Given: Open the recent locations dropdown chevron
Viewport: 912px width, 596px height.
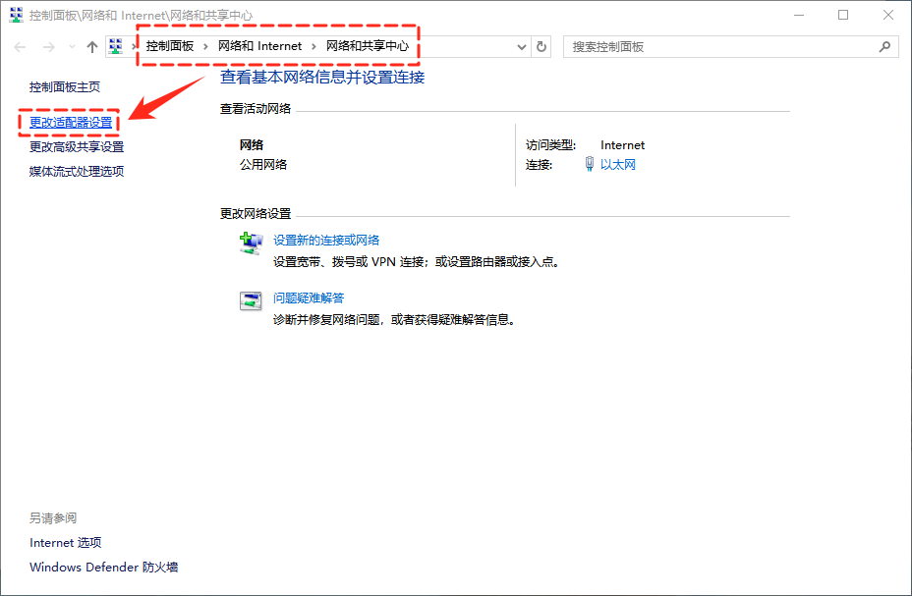Looking at the screenshot, I should click(x=71, y=47).
